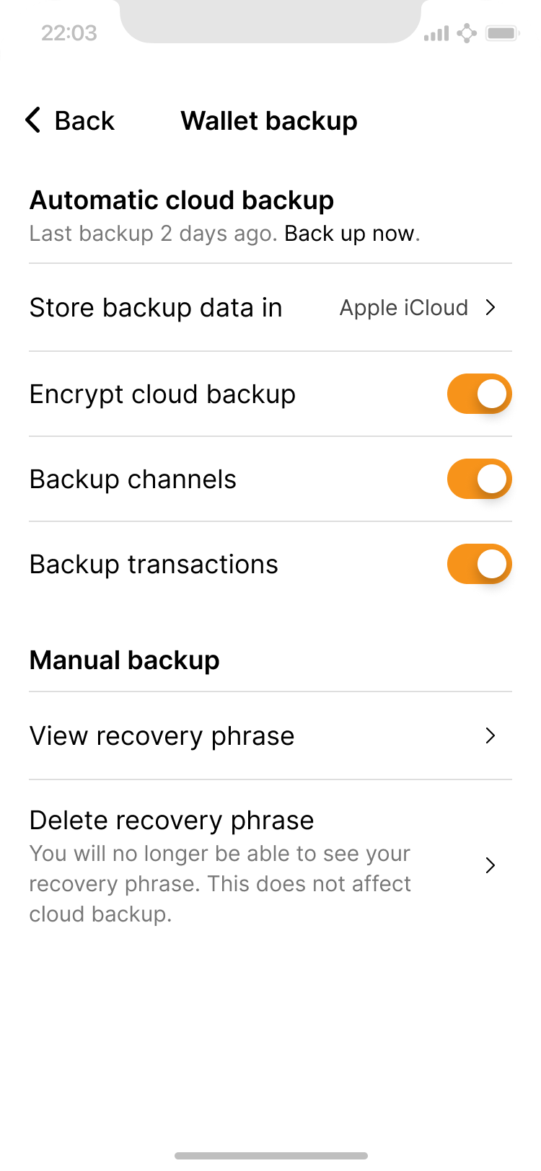This screenshot has height=1171, width=541.
Task: Turn off the Backup transactions switch
Action: (479, 565)
